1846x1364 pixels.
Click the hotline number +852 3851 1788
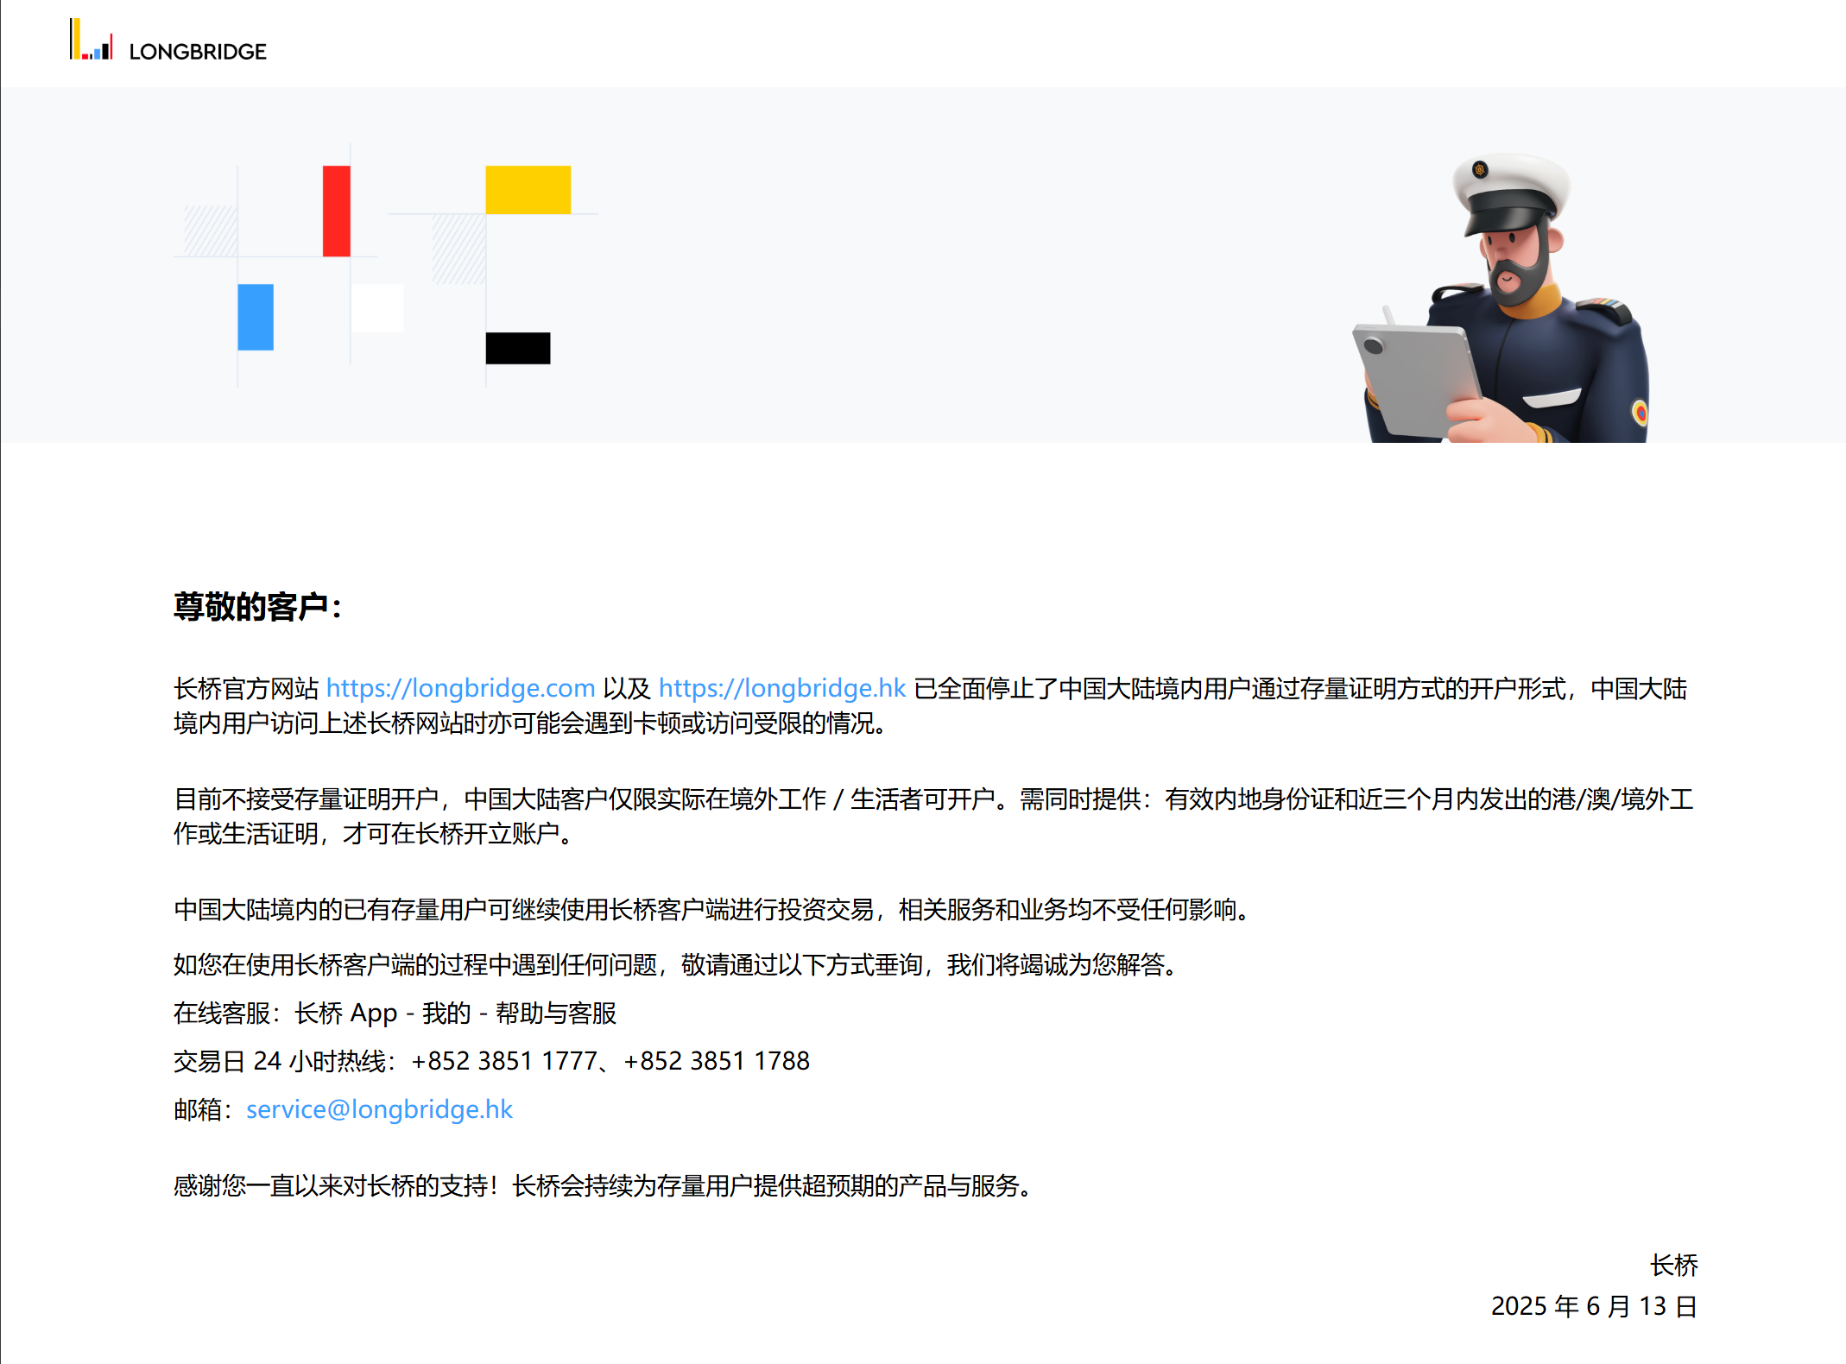(717, 1061)
